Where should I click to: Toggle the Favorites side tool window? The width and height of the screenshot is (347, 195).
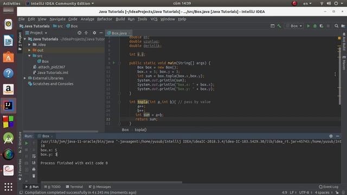point(20,170)
